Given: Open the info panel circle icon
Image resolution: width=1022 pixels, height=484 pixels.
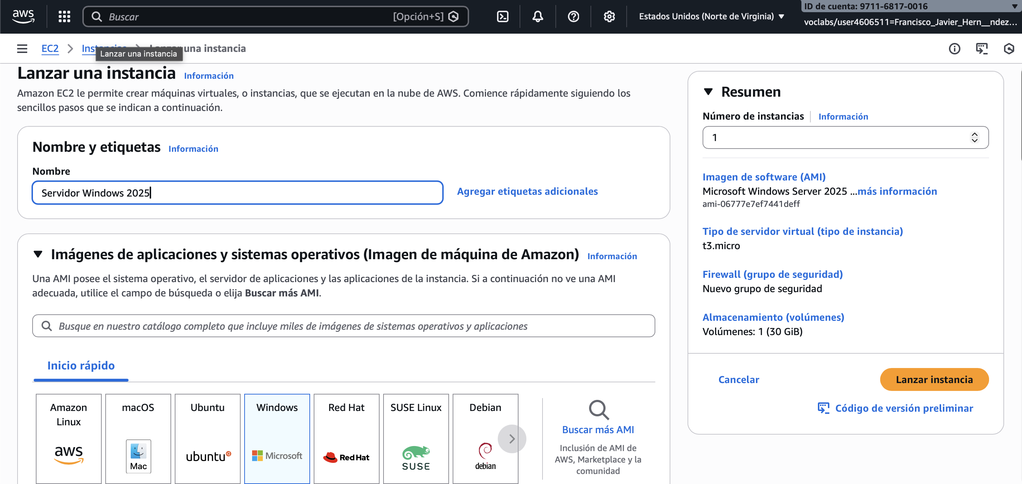Looking at the screenshot, I should tap(954, 48).
